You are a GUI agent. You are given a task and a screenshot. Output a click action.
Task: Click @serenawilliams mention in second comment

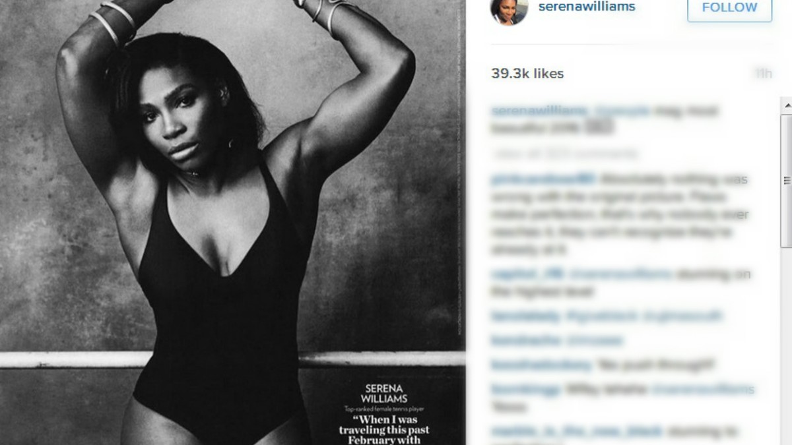click(619, 274)
